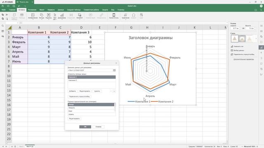Switch to the Главная tab
Image resolution: width=264 pixels, height=148 pixels.
tap(12, 10)
